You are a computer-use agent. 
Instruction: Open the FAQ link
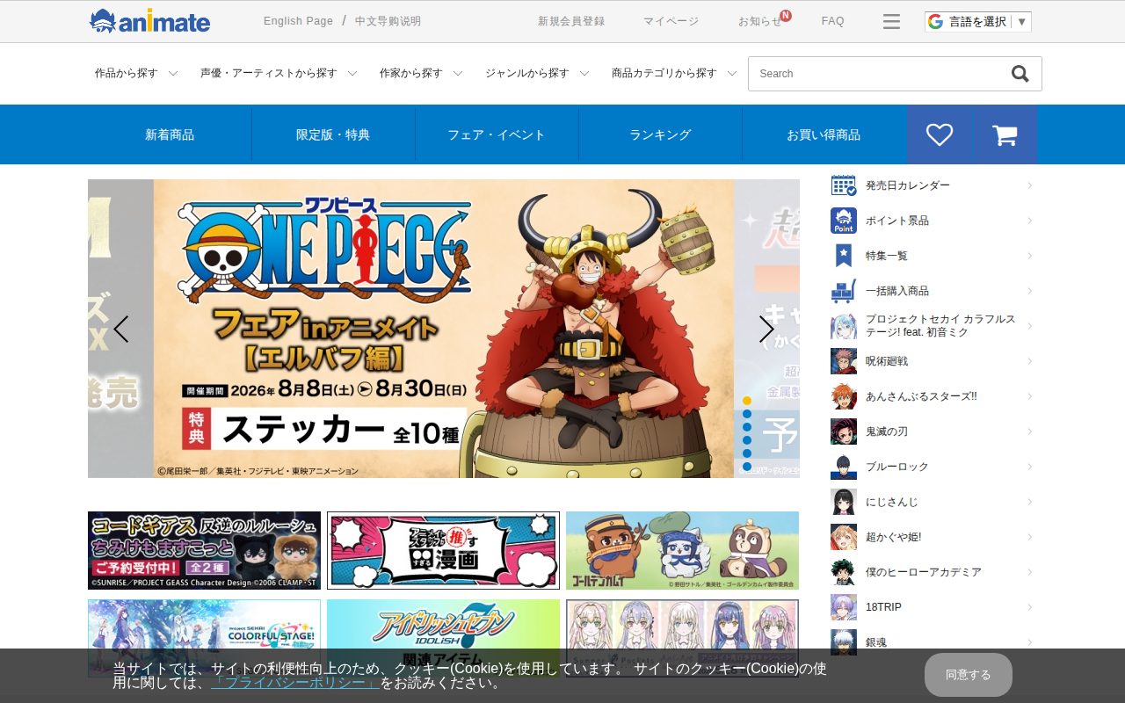[832, 21]
